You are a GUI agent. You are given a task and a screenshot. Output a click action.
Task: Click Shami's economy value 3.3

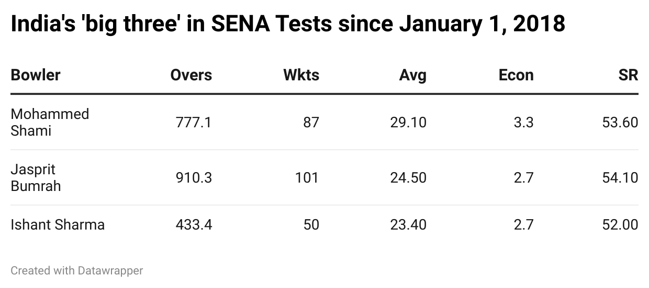(x=524, y=123)
